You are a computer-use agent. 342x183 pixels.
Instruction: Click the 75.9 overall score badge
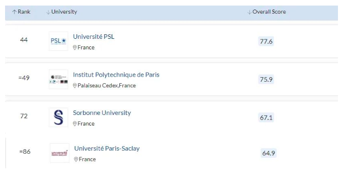click(266, 79)
